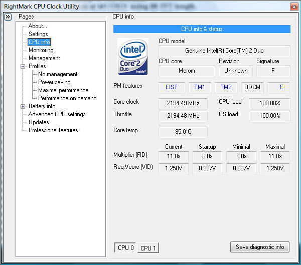Screen dimensions: 301x265
Task: Click the Signature field showing F
Action: point(273,71)
